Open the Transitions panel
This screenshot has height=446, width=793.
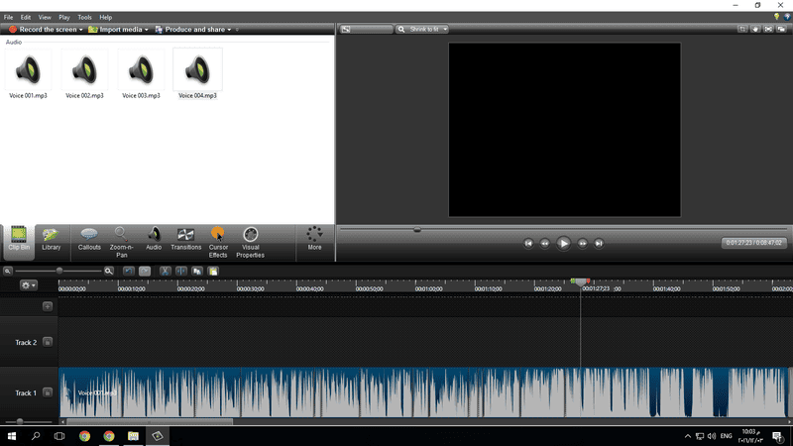pos(185,239)
